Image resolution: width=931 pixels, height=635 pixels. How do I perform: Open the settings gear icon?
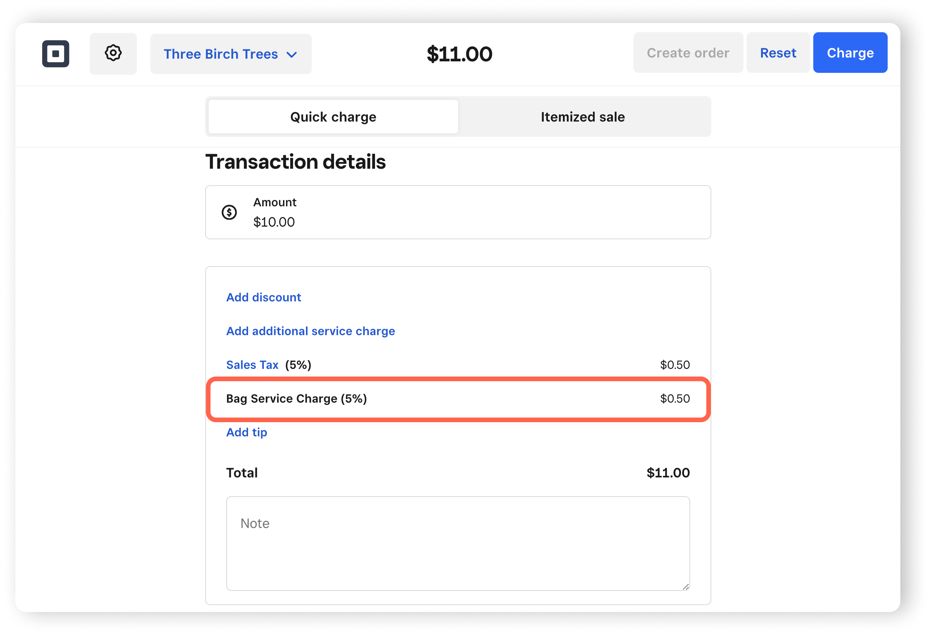[113, 53]
